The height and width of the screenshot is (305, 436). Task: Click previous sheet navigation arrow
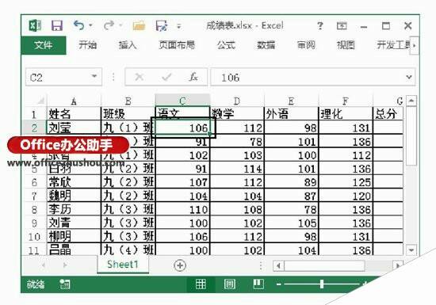tap(44, 265)
